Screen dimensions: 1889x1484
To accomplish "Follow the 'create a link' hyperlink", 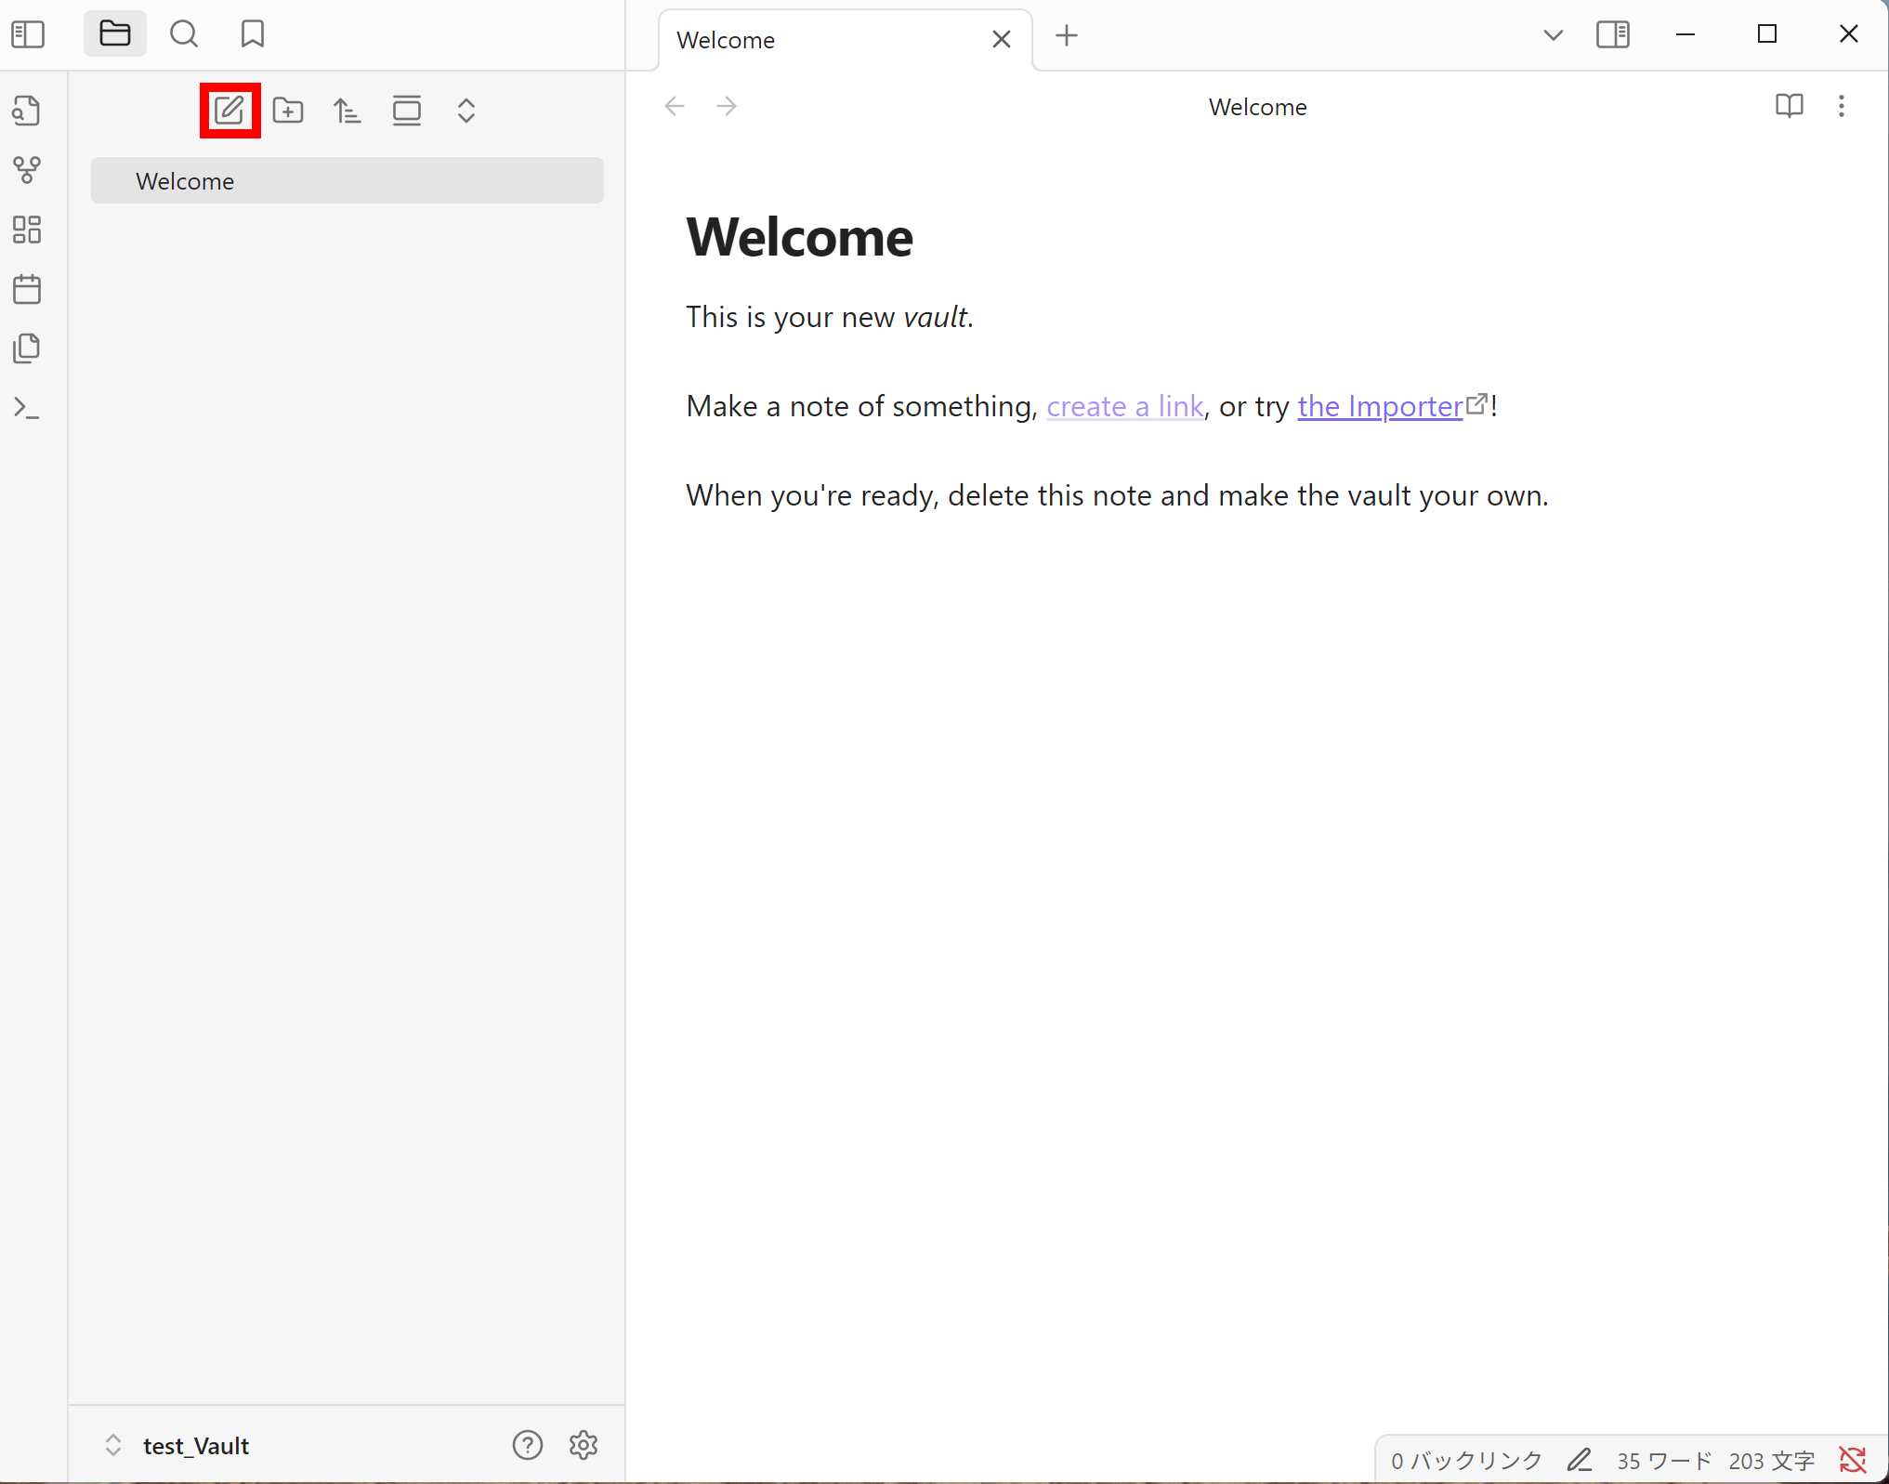I will coord(1124,406).
